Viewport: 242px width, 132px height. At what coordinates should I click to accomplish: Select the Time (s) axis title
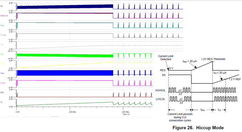pos(126,114)
